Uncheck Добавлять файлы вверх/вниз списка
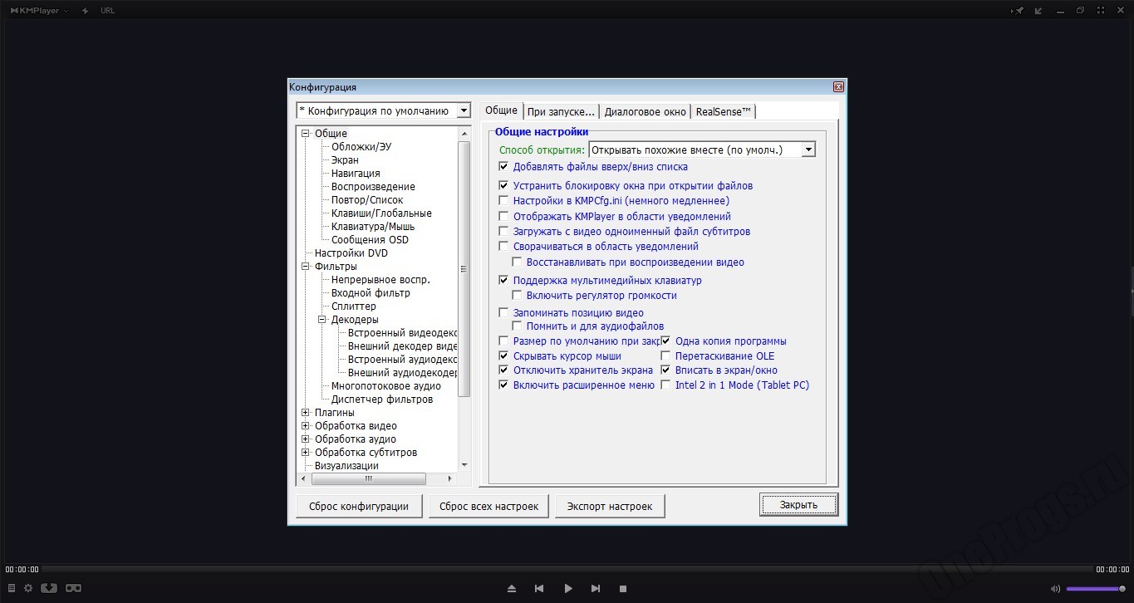Screen dimensions: 1134x603 503,167
